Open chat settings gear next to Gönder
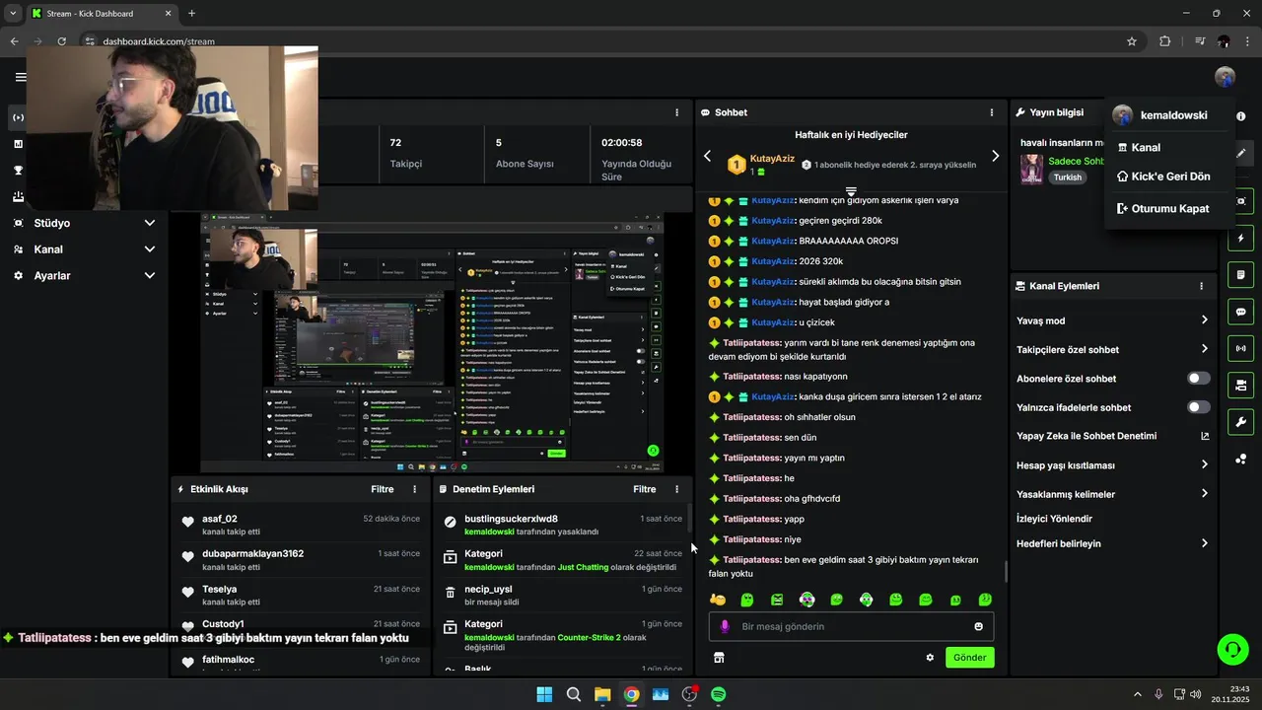Viewport: 1262px width, 710px height. (930, 658)
